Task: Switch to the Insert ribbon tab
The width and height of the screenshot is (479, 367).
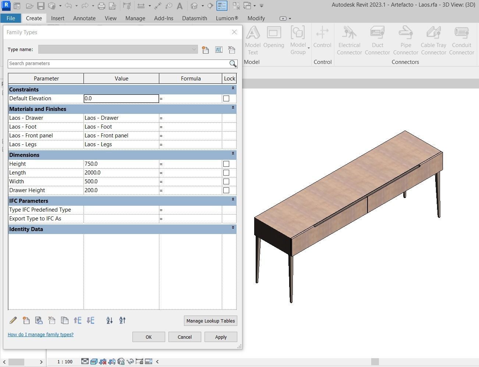Action: click(58, 18)
